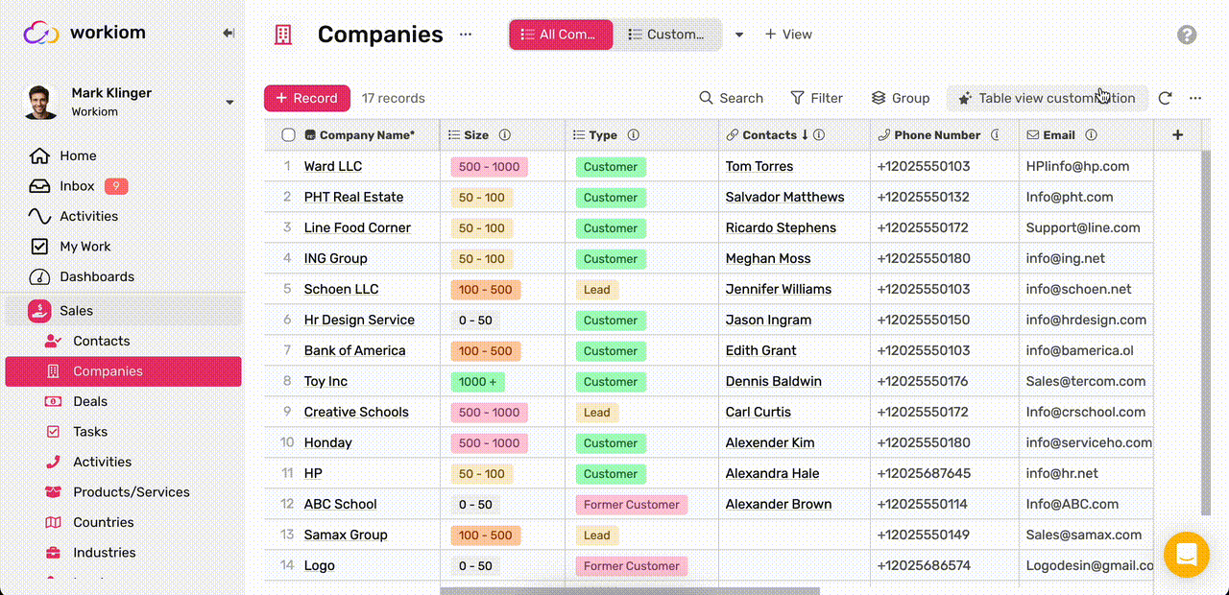Refresh the Companies table
Image resolution: width=1229 pixels, height=595 pixels.
pos(1165,98)
